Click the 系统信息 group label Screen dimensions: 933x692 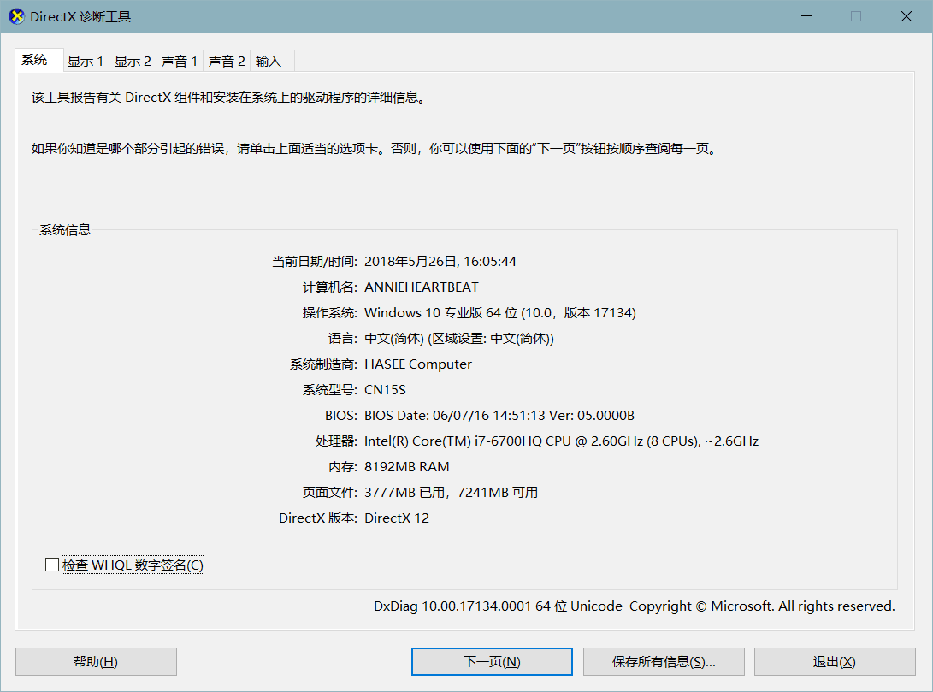coord(65,230)
